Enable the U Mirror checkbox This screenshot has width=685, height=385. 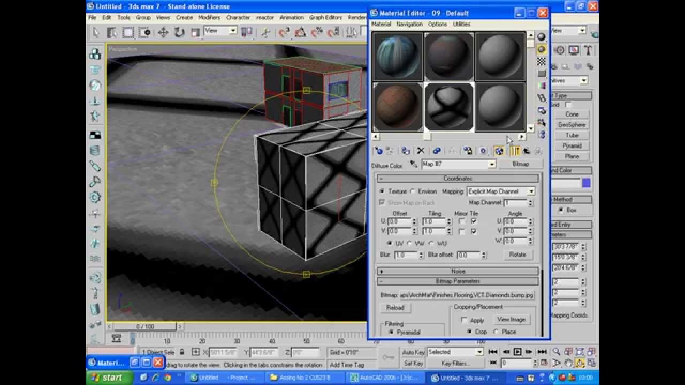pos(462,221)
